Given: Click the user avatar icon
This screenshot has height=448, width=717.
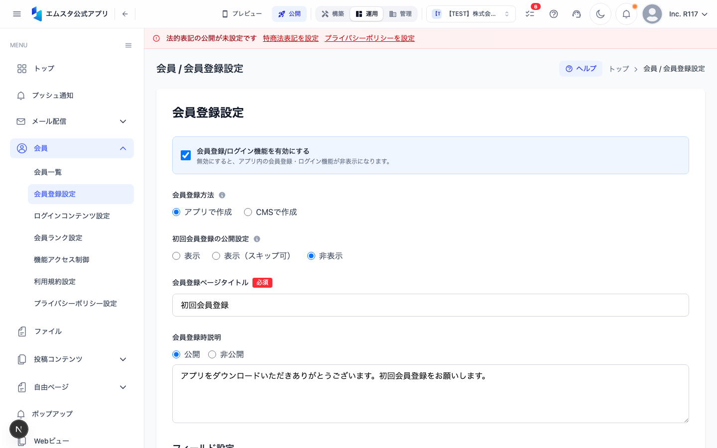Looking at the screenshot, I should pos(652,14).
